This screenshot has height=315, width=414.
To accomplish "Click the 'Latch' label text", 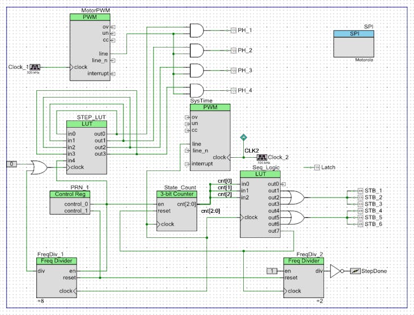I will point(328,167).
